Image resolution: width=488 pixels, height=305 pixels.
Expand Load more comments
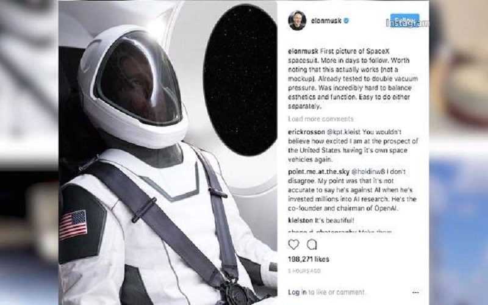321,119
